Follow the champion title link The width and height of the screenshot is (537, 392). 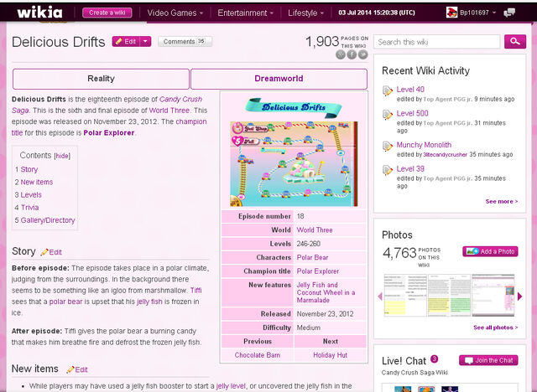191,121
